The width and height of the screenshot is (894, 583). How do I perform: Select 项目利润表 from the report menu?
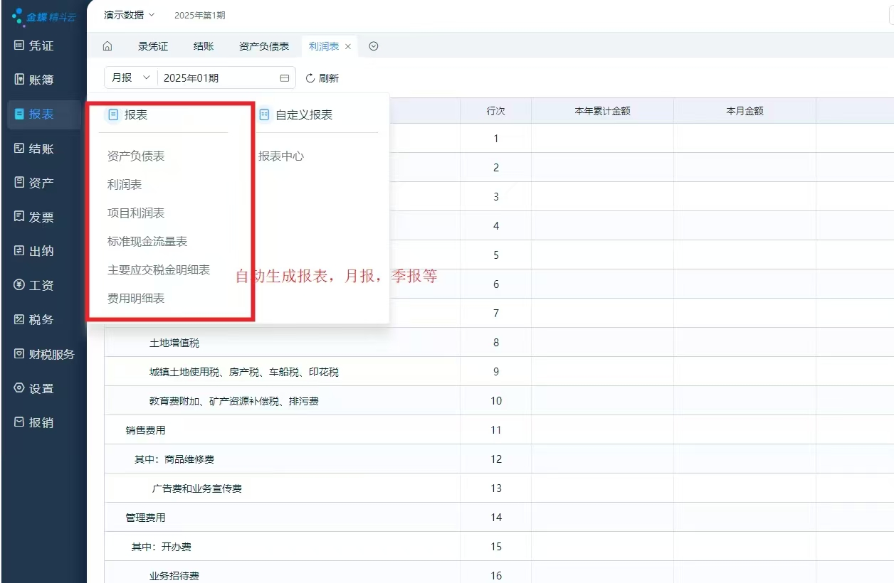[136, 213]
